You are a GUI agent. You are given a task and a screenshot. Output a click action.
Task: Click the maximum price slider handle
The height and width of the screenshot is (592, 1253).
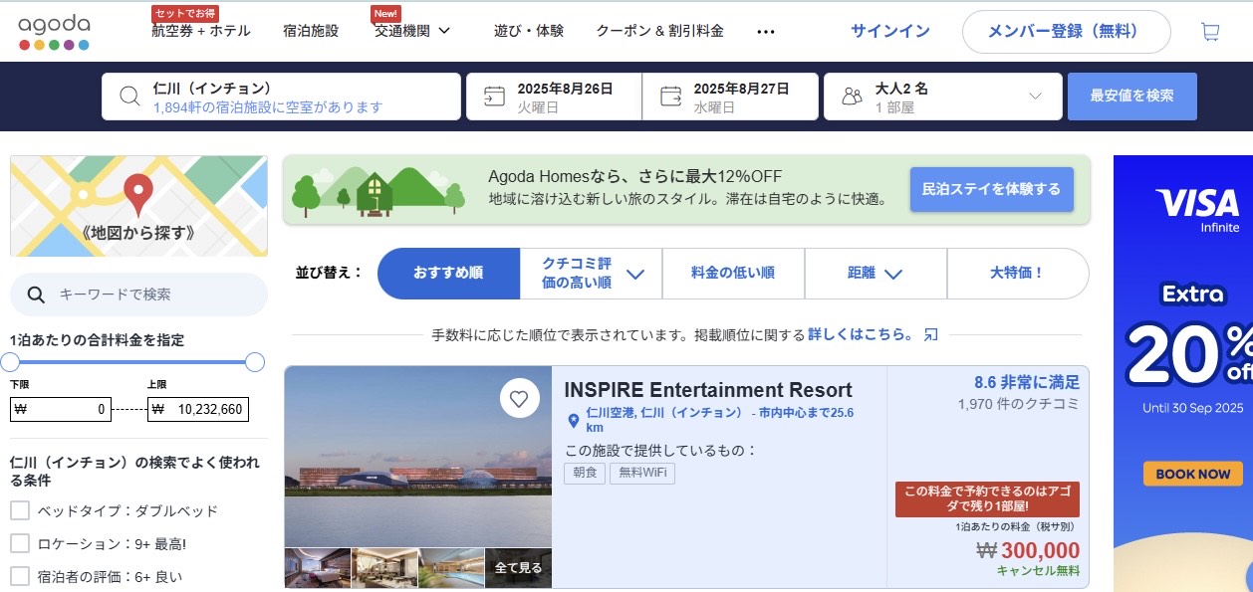tap(254, 362)
